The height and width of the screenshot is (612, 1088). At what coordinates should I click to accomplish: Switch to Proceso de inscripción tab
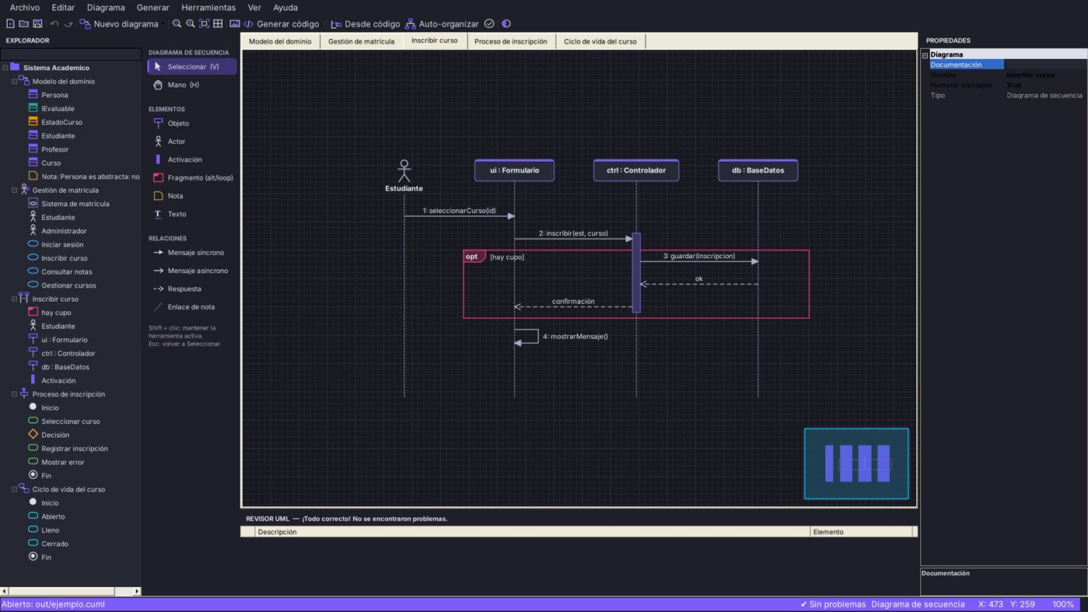(x=511, y=41)
